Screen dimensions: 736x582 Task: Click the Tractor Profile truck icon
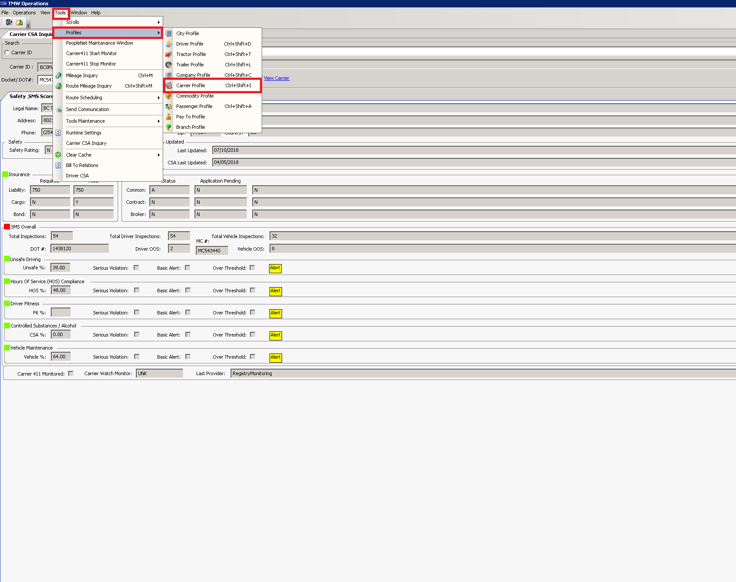169,54
